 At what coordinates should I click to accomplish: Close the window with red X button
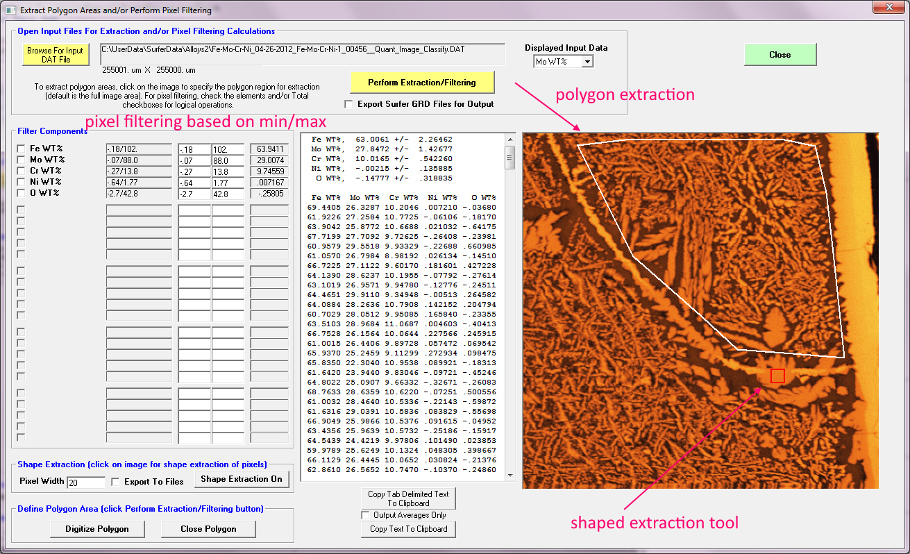point(888,8)
